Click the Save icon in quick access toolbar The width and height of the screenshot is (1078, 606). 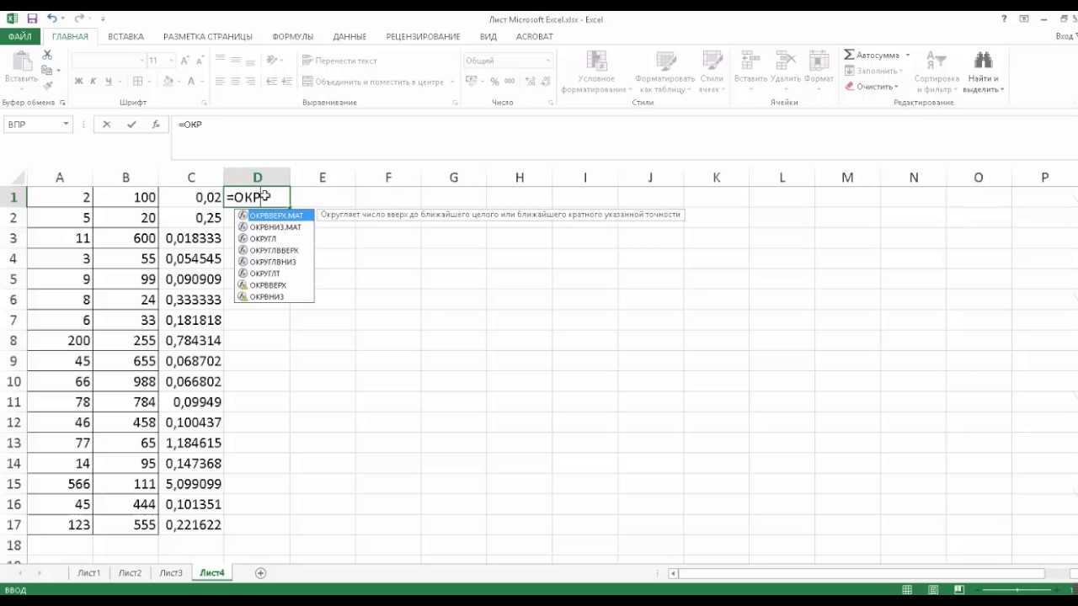point(32,19)
